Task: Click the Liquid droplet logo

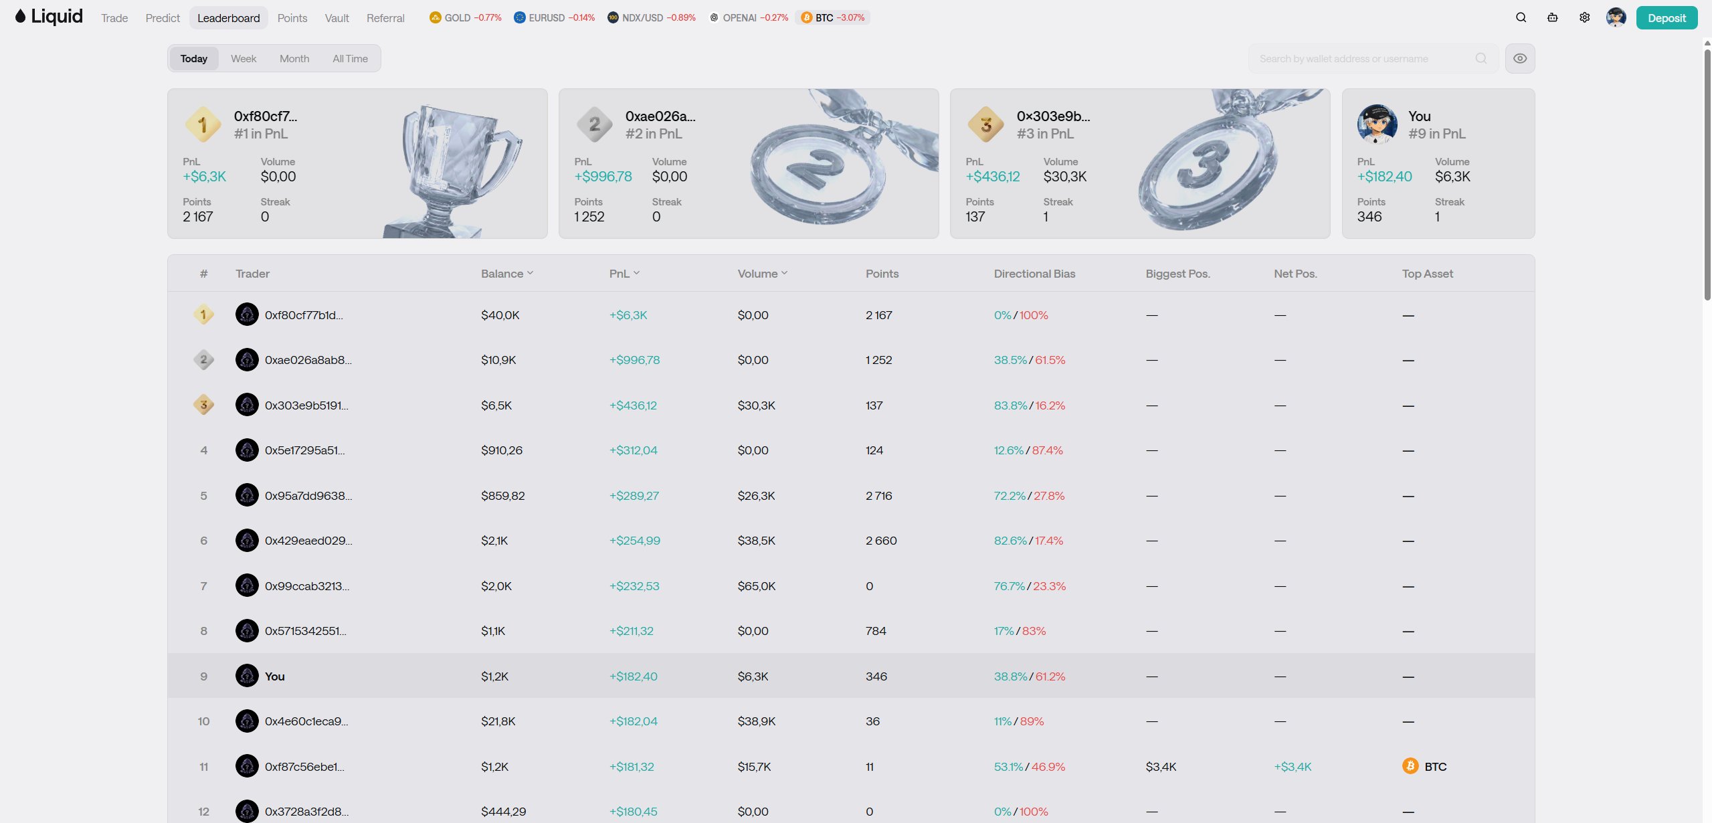Action: tap(21, 16)
